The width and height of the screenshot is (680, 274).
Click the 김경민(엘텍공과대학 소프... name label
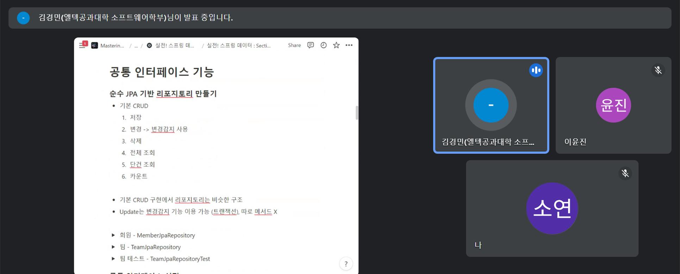point(488,142)
